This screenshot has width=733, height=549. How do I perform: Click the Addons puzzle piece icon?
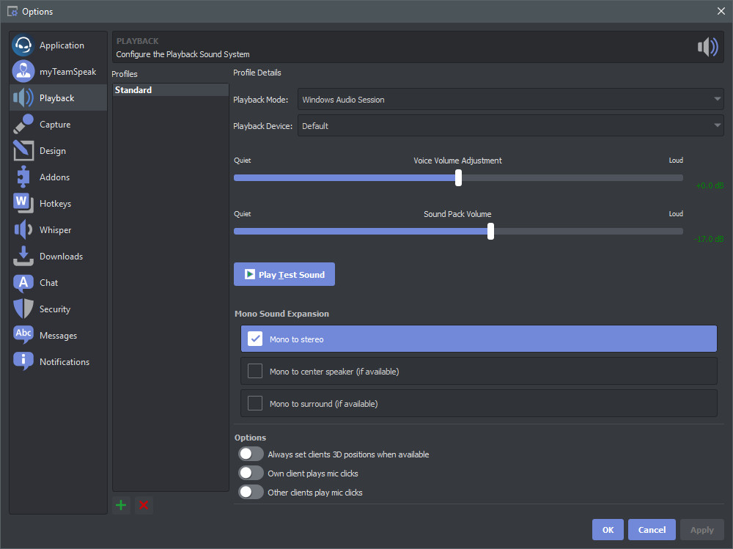coord(23,177)
